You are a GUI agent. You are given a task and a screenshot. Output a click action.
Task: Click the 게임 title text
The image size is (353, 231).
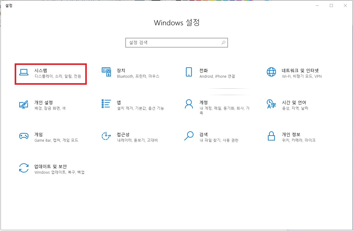tap(39, 134)
